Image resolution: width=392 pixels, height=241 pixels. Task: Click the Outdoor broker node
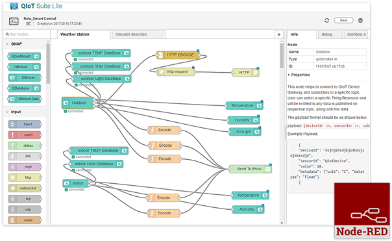tap(78, 103)
